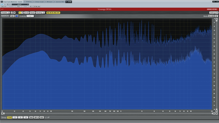Select the A state button
The width and height of the screenshot is (219, 123).
point(20,13)
